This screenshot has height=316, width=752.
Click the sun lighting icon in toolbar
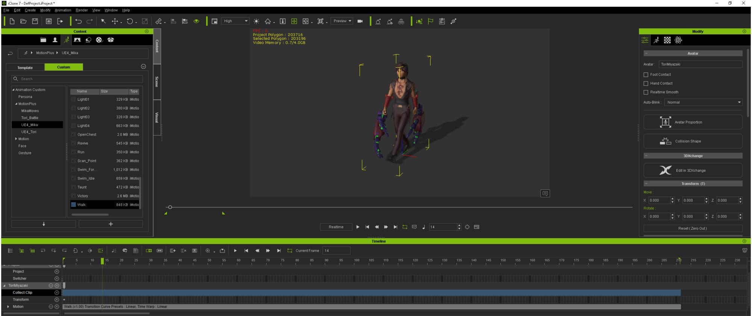(x=256, y=21)
